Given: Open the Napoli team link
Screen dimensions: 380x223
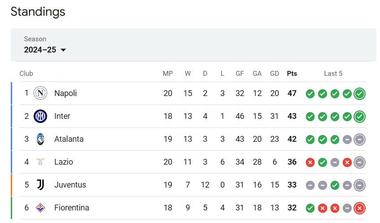Looking at the screenshot, I should pyautogui.click(x=66, y=93).
